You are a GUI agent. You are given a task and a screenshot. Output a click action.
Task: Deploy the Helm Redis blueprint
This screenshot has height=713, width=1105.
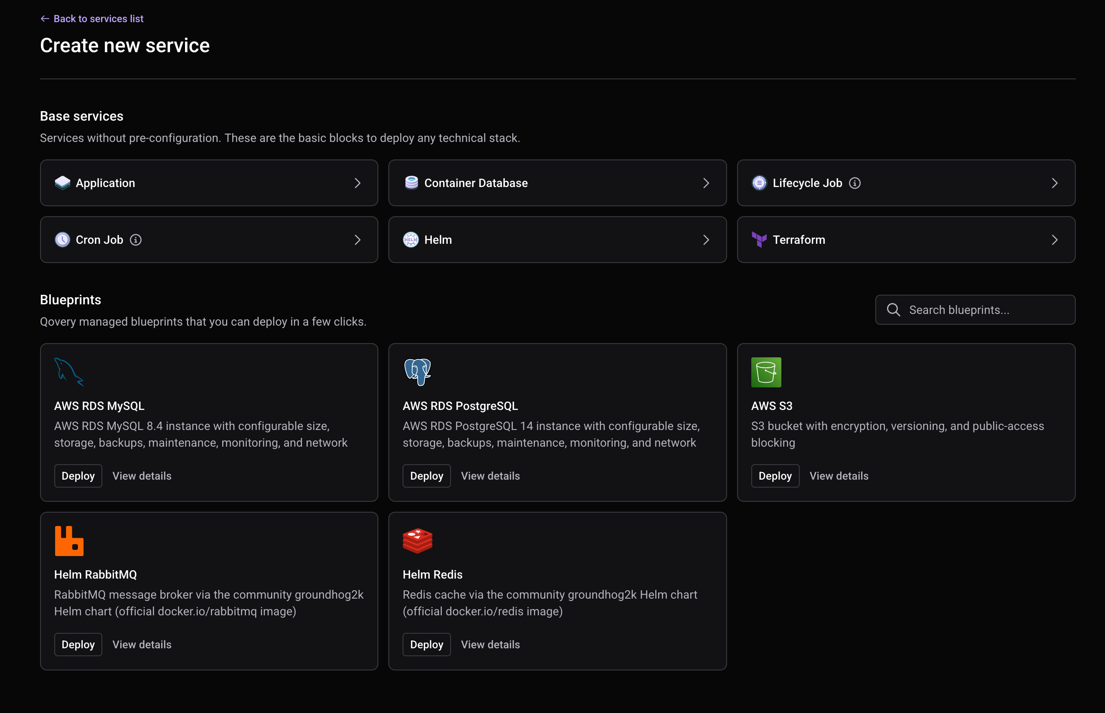426,645
